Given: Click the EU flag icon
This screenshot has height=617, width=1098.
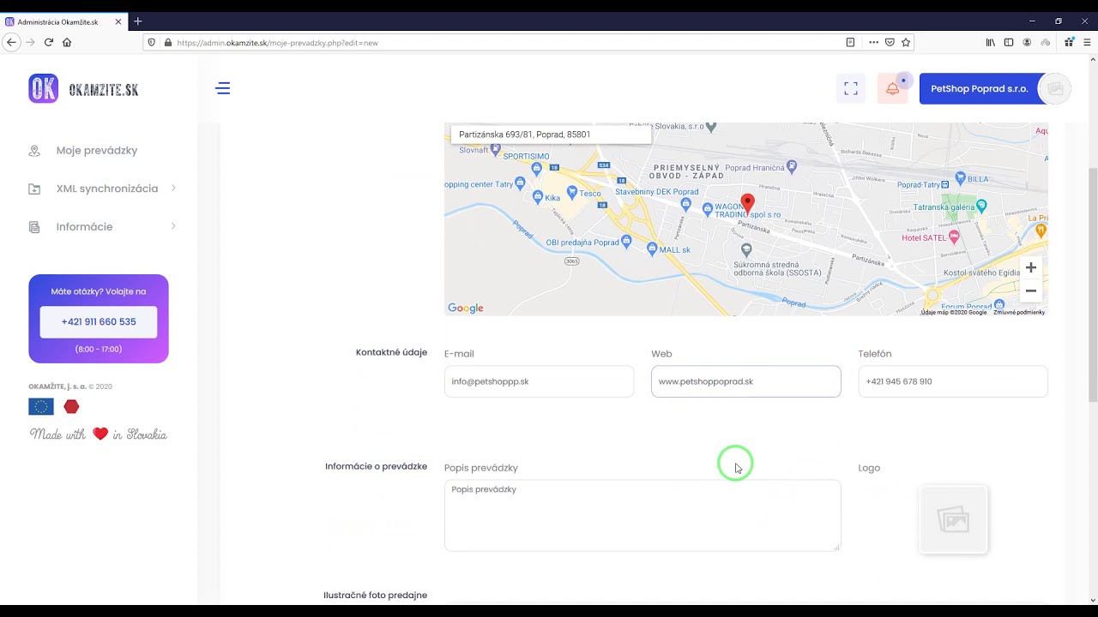Looking at the screenshot, I should (x=41, y=407).
